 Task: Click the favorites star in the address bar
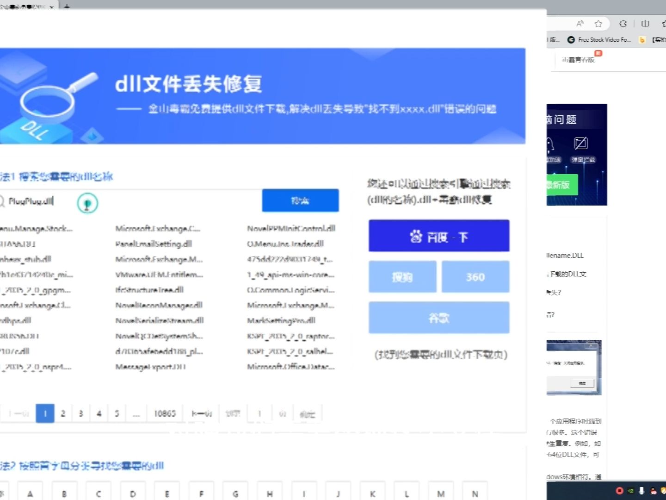599,23
